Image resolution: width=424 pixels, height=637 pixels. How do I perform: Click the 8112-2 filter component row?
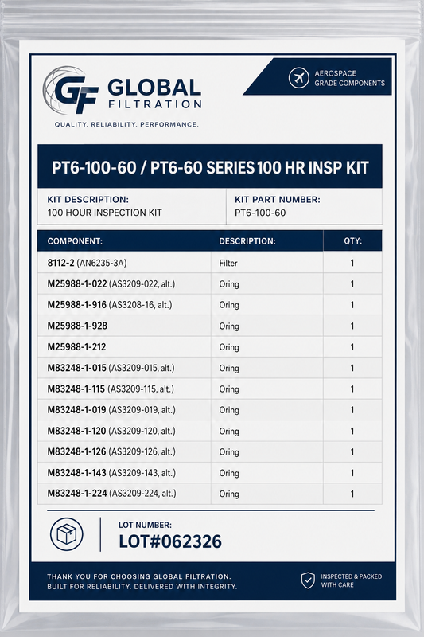[x=210, y=263]
